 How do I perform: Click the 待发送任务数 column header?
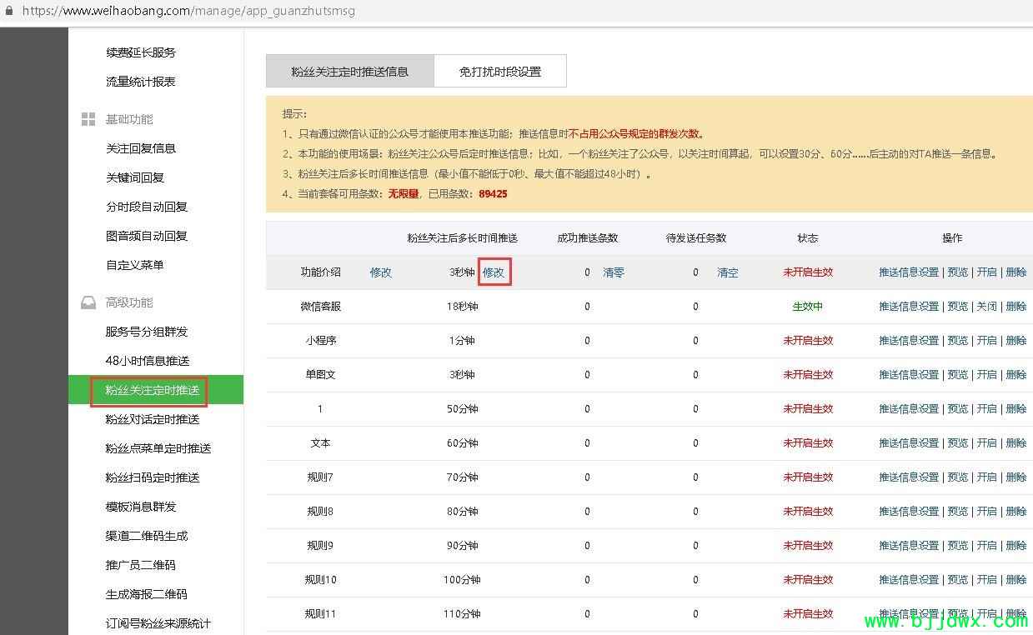[x=696, y=238]
